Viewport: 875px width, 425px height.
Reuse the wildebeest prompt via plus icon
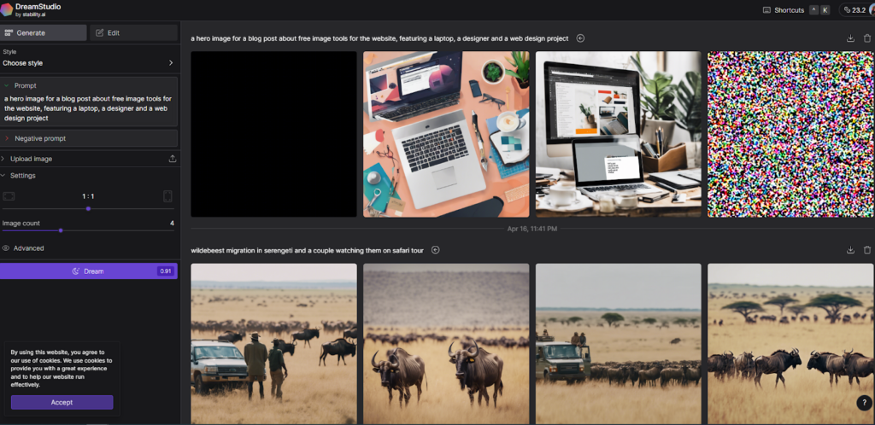pyautogui.click(x=435, y=250)
